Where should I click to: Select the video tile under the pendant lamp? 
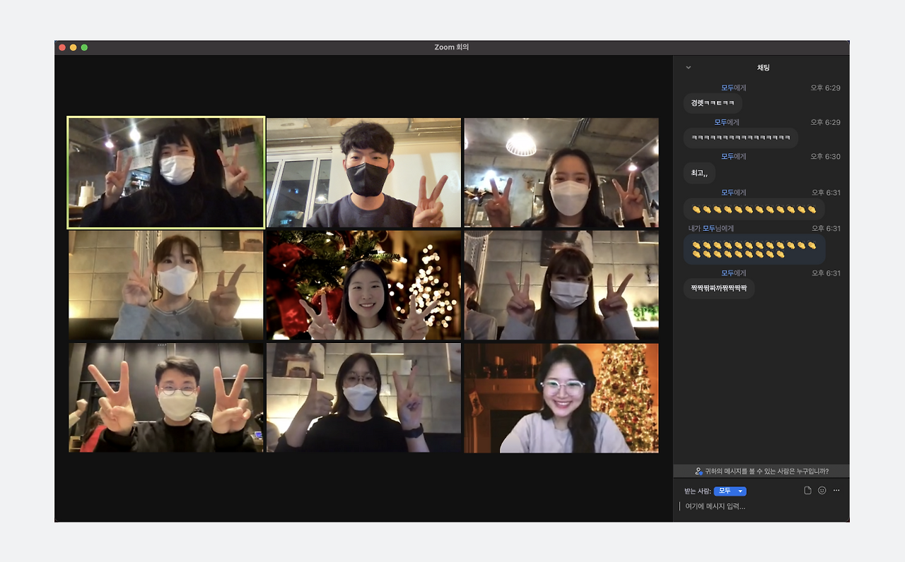point(561,173)
